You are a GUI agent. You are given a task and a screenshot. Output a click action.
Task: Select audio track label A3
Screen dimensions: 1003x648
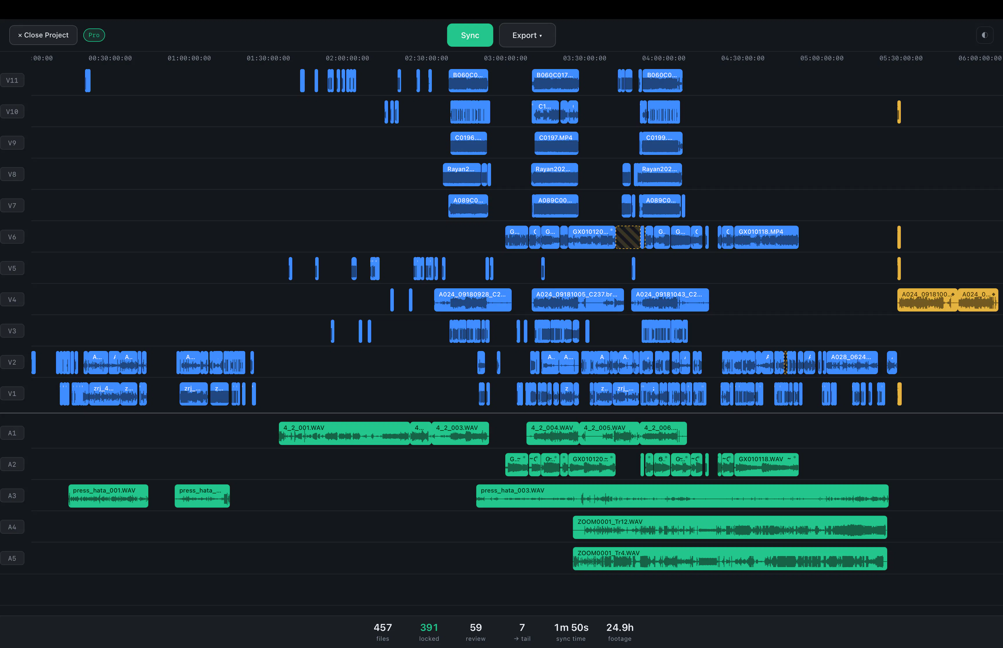[x=12, y=496]
